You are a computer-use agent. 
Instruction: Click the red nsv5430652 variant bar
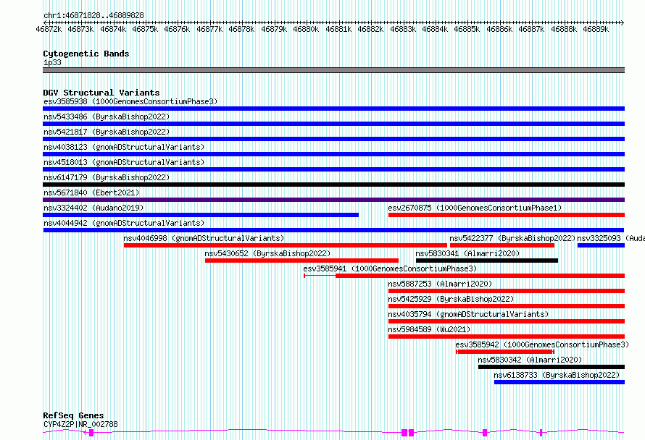click(x=302, y=261)
